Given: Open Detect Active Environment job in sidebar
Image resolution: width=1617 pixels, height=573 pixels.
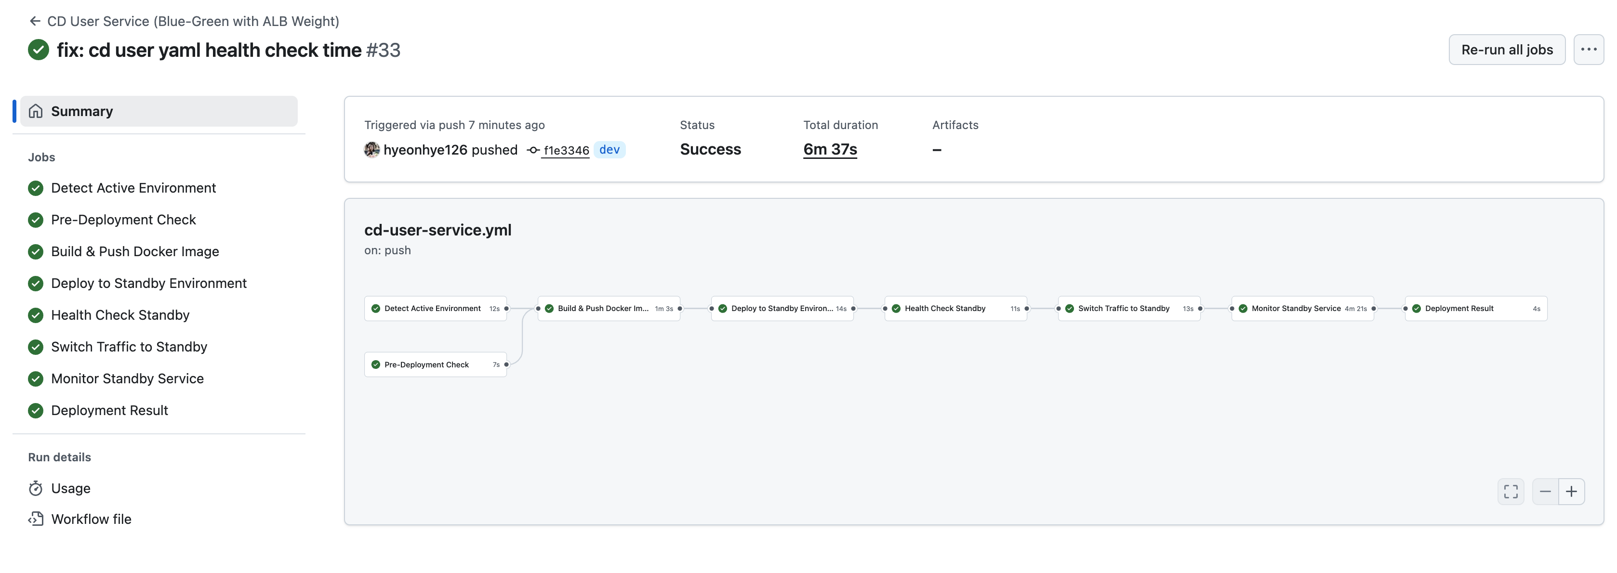Looking at the screenshot, I should 133,188.
